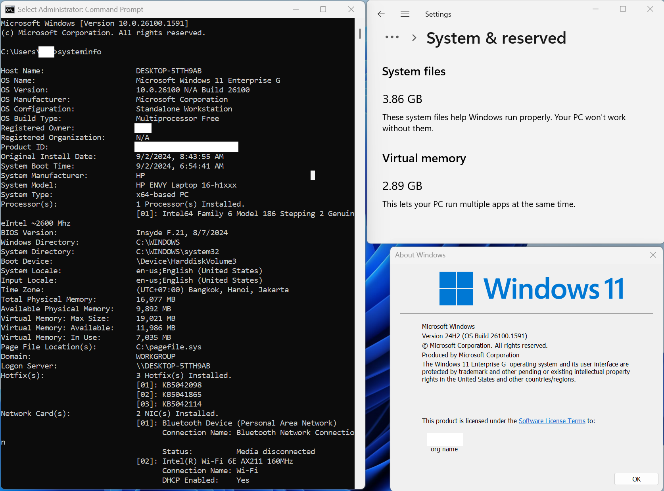Click the 'systeminfo' command text
This screenshot has width=664, height=491.
79,52
